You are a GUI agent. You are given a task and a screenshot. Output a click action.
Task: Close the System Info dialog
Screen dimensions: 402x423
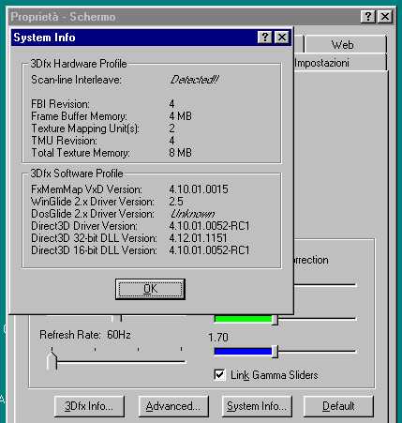coord(282,38)
